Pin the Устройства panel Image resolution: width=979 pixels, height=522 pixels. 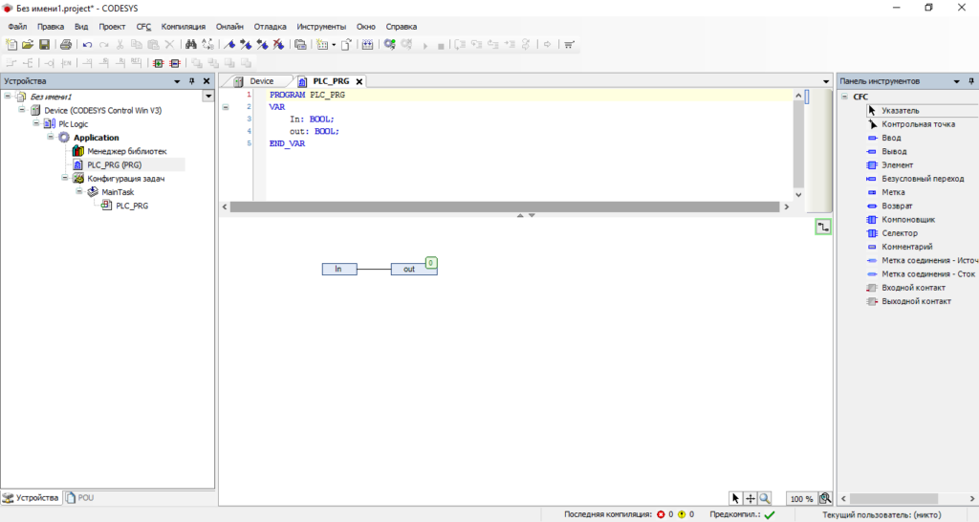tap(191, 81)
